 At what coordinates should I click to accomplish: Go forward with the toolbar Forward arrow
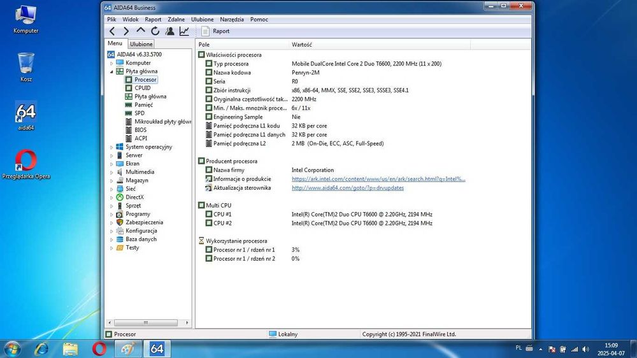tap(126, 31)
